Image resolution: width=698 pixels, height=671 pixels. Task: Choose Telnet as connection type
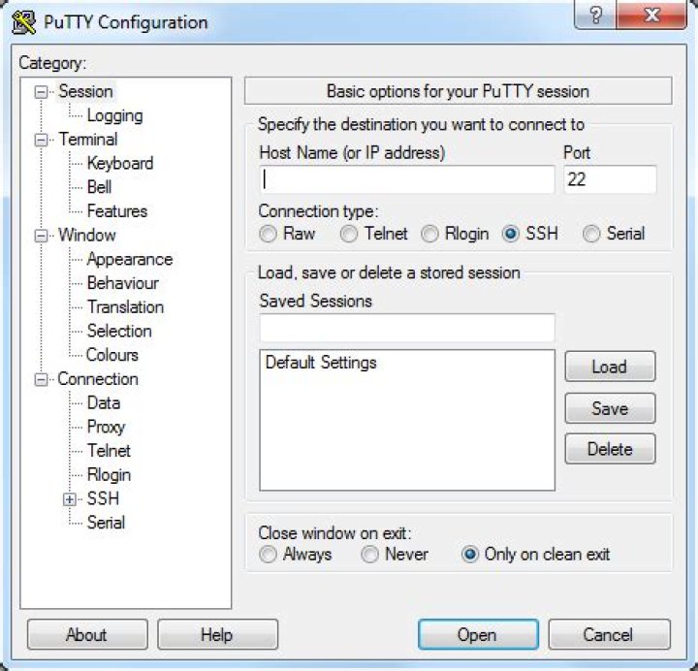tap(349, 234)
